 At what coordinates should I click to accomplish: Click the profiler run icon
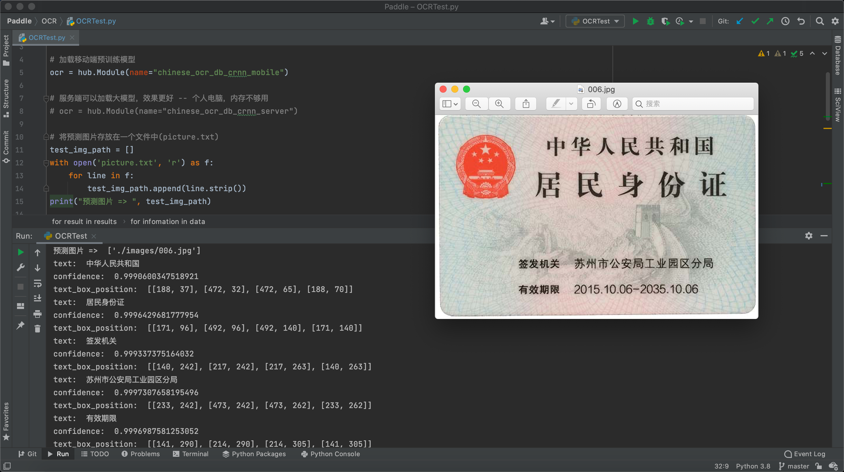tap(680, 21)
